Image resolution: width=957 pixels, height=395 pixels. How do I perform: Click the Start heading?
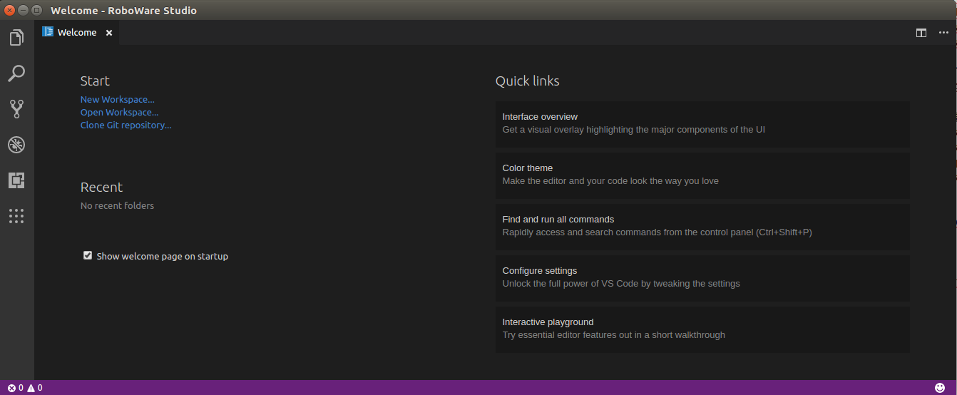point(95,81)
